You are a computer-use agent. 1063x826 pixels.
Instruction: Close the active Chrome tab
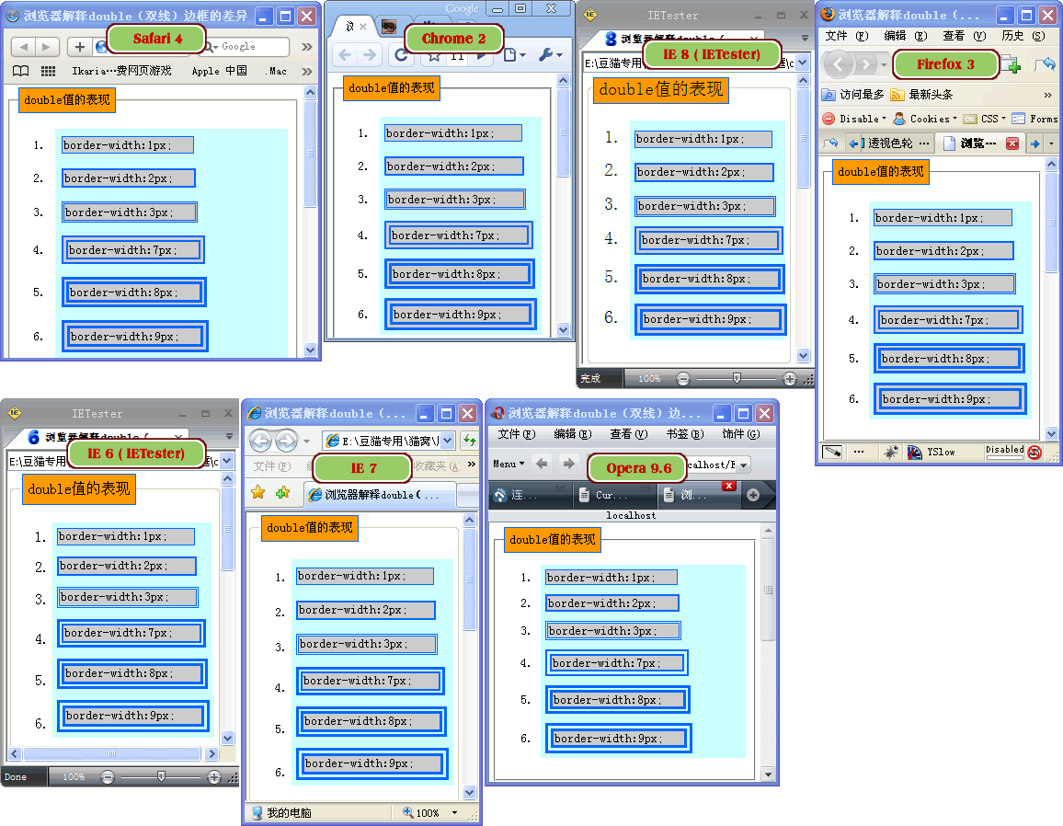pos(363,27)
